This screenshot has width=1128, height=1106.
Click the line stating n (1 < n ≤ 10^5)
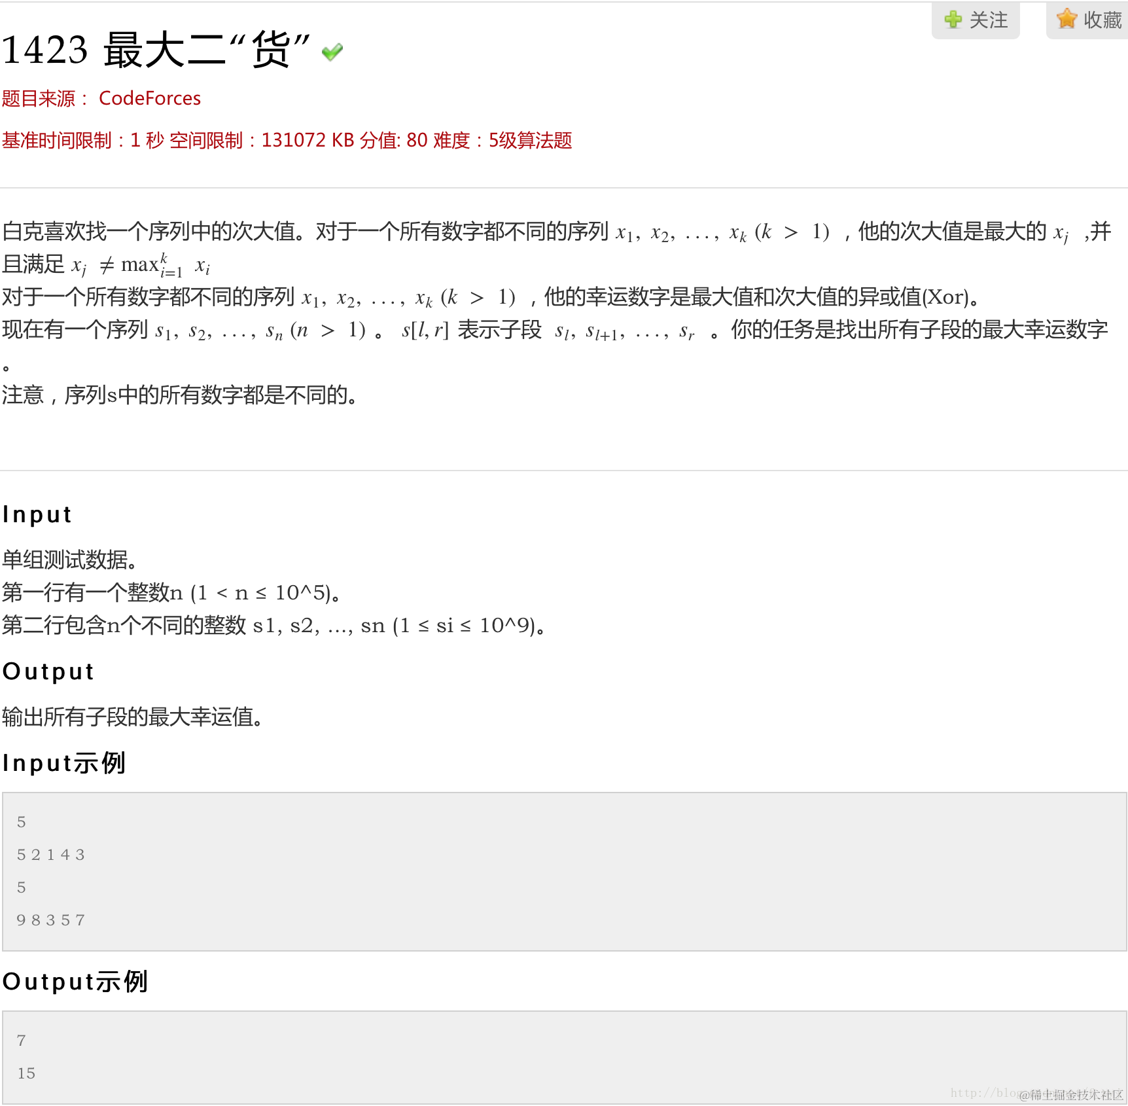pos(172,592)
